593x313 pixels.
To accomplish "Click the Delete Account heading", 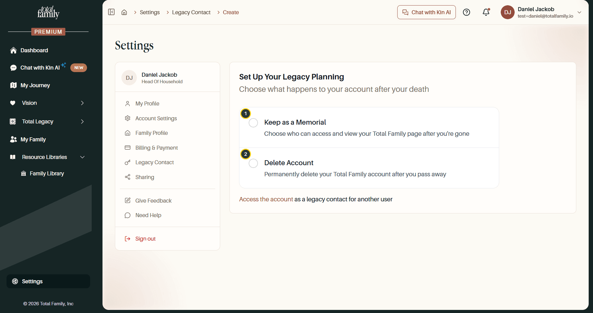I will pos(289,163).
